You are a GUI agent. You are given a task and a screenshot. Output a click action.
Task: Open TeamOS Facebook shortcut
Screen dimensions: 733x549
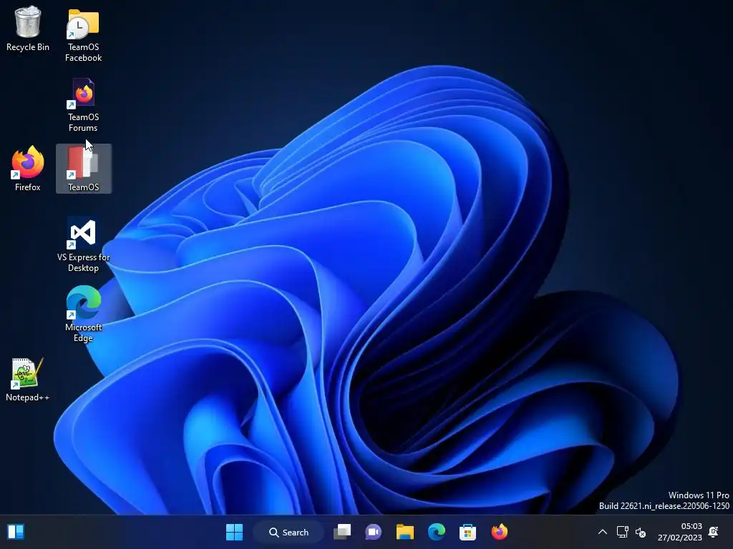click(83, 35)
